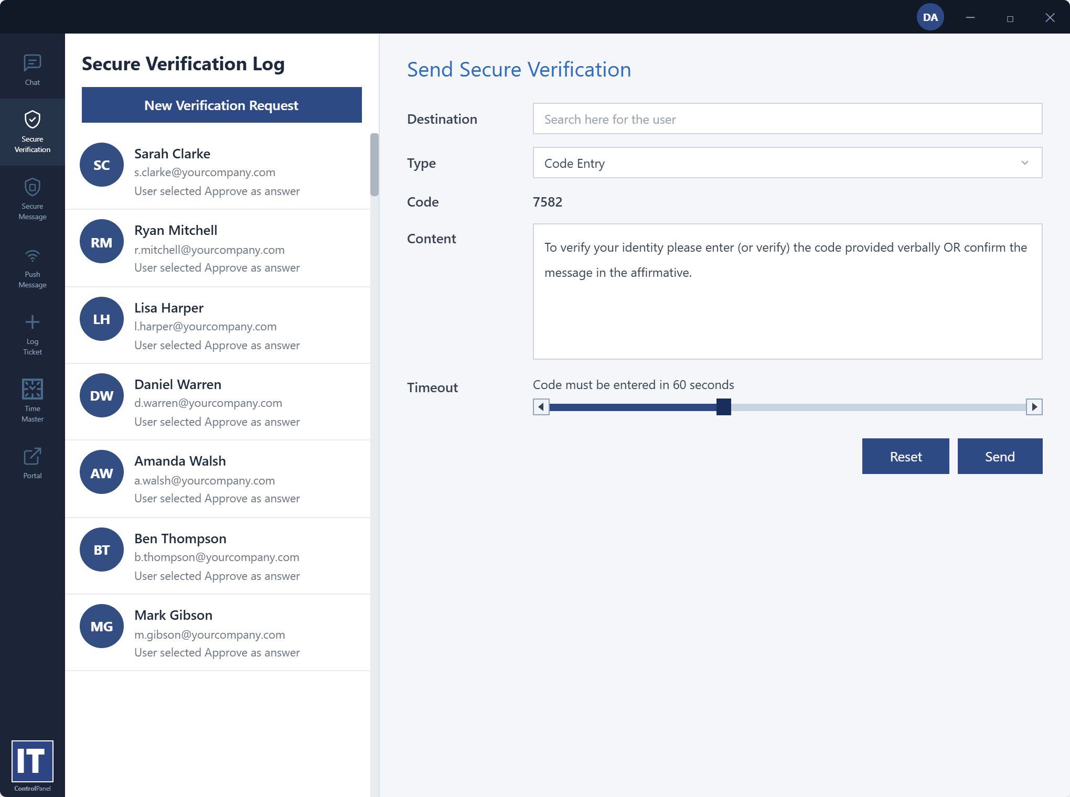Open the Time Master tool
The width and height of the screenshot is (1070, 797).
(x=32, y=400)
